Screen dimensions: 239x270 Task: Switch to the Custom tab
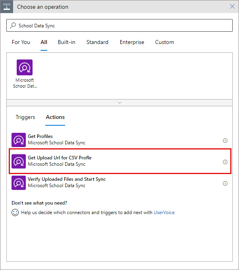(164, 42)
